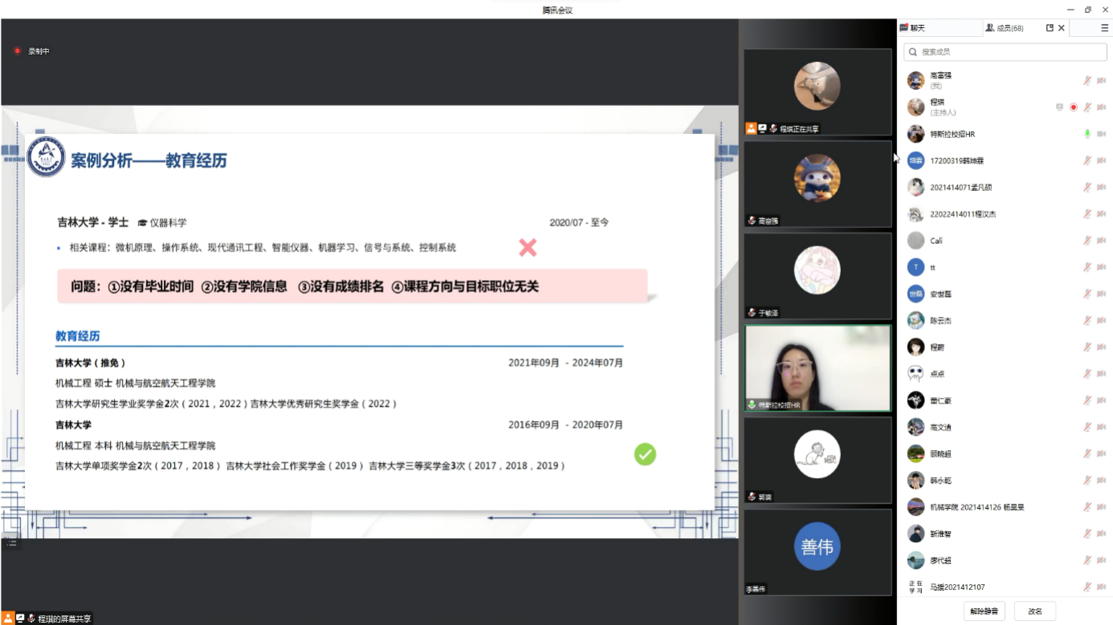This screenshot has width=1113, height=625.
Task: Select the 成员(68) members tab
Action: coord(1005,28)
